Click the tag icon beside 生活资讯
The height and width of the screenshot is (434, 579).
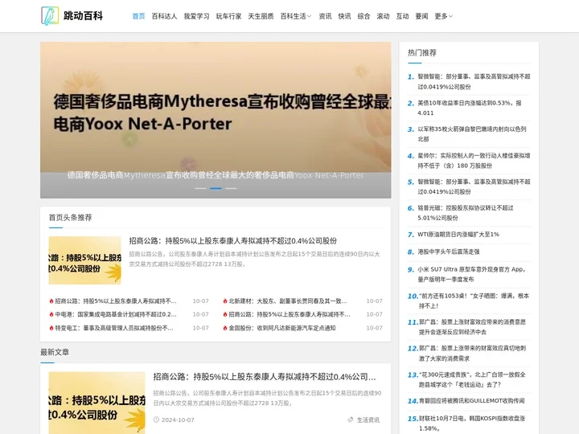(351, 420)
